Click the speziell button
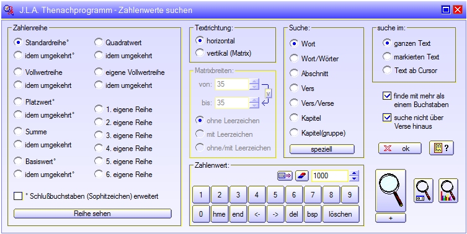467x234 pixels. tap(322, 149)
